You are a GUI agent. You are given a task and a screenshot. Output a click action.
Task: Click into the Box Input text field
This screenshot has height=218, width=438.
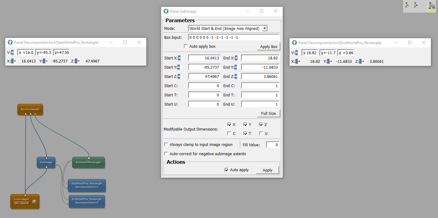coord(233,38)
